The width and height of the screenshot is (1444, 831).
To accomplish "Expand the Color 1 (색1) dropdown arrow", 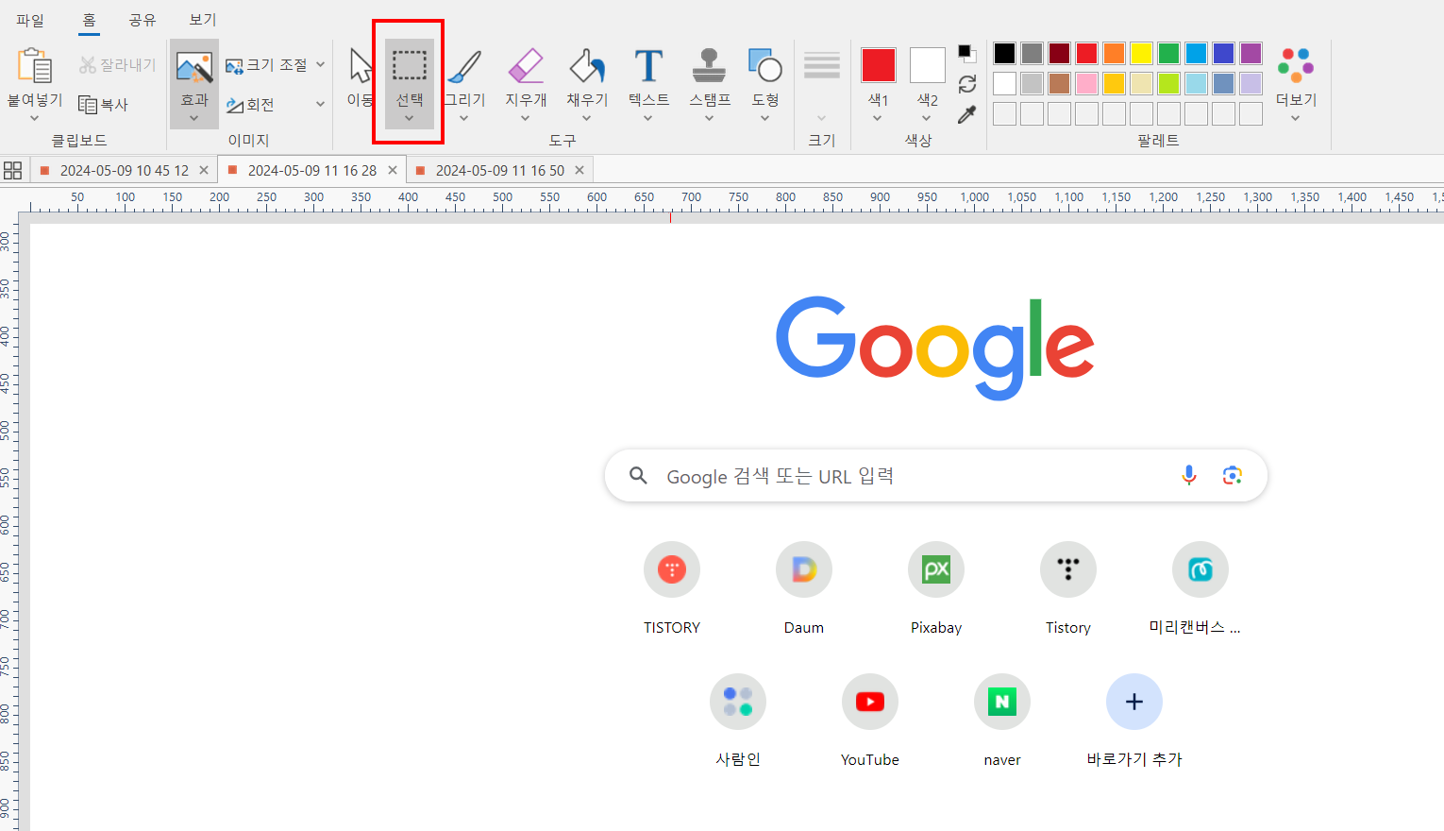I will (x=878, y=119).
